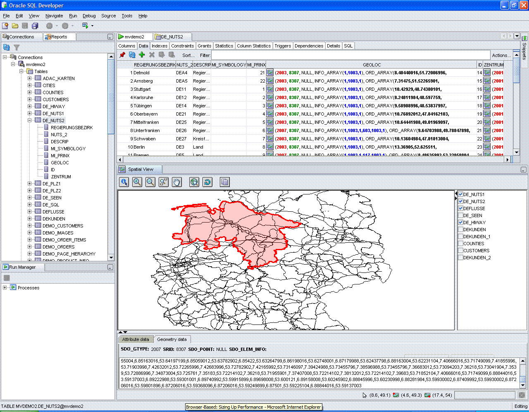
Task: Enable the COUNTIES layer checkbox
Action: click(x=460, y=244)
